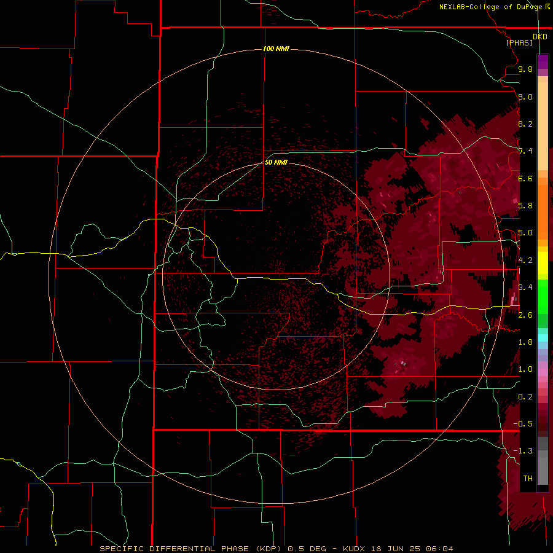Pick the light peach band of the color bar
This screenshot has width=553, height=553.
click(x=543, y=127)
